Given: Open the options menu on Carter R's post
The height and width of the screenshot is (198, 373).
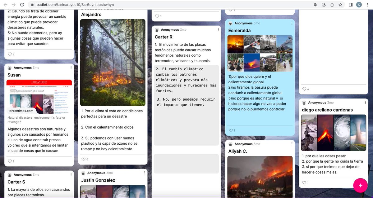Looking at the screenshot, I should click(x=218, y=30).
